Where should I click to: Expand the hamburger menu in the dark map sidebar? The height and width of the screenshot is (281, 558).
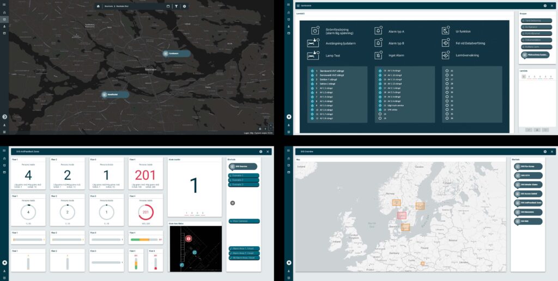coord(5,5)
